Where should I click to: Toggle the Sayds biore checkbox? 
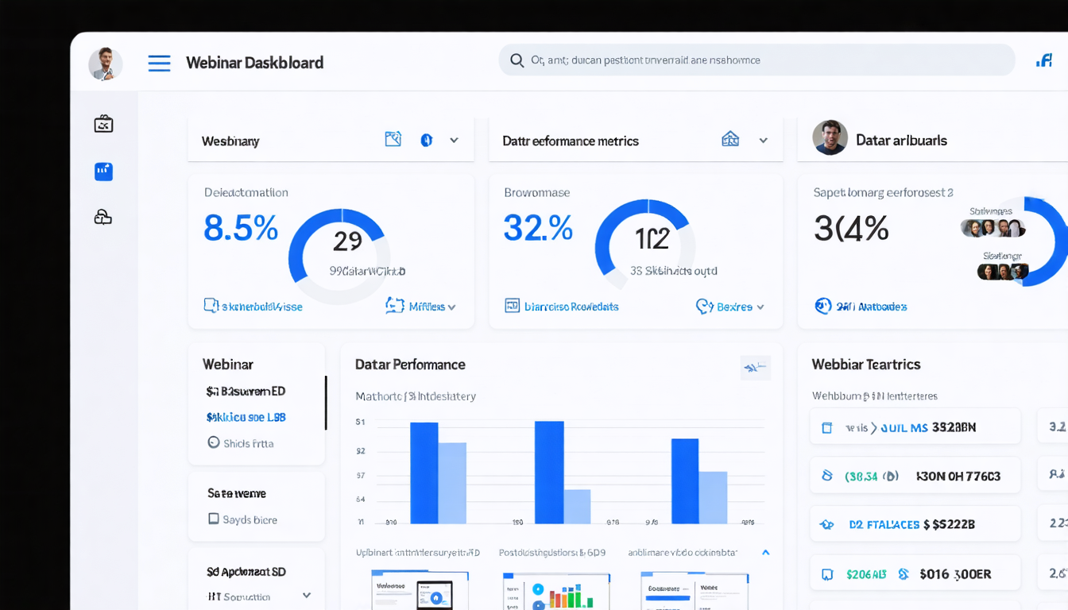click(213, 519)
